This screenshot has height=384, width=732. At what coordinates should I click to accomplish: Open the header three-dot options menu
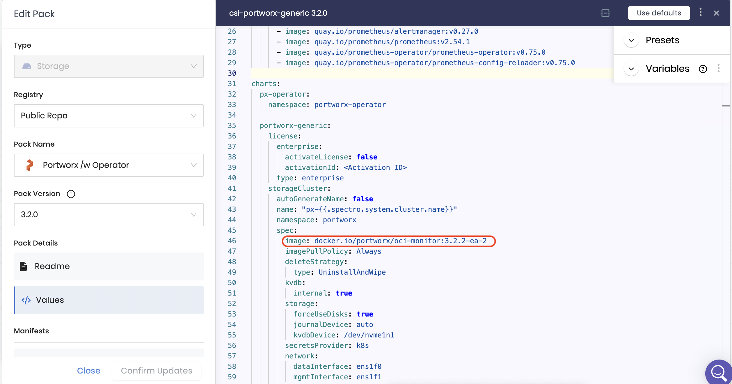click(x=701, y=12)
